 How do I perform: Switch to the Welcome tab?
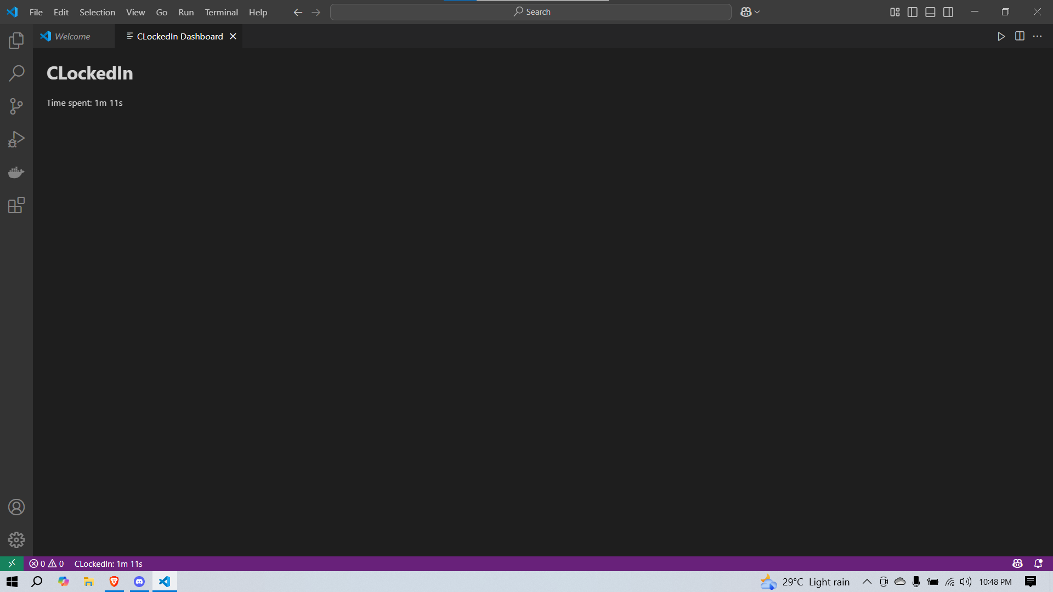72,36
